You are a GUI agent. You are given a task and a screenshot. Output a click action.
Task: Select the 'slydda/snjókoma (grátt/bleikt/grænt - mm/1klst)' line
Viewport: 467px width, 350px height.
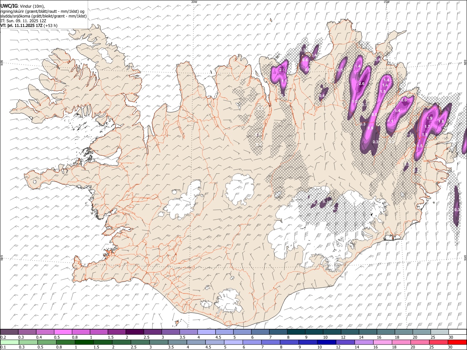tap(44, 16)
